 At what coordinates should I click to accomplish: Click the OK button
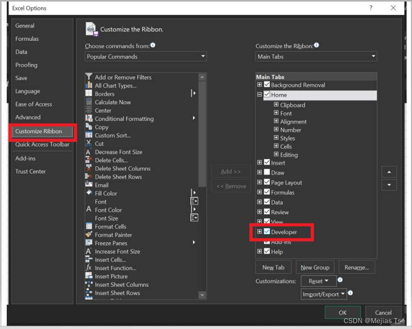tap(342, 312)
